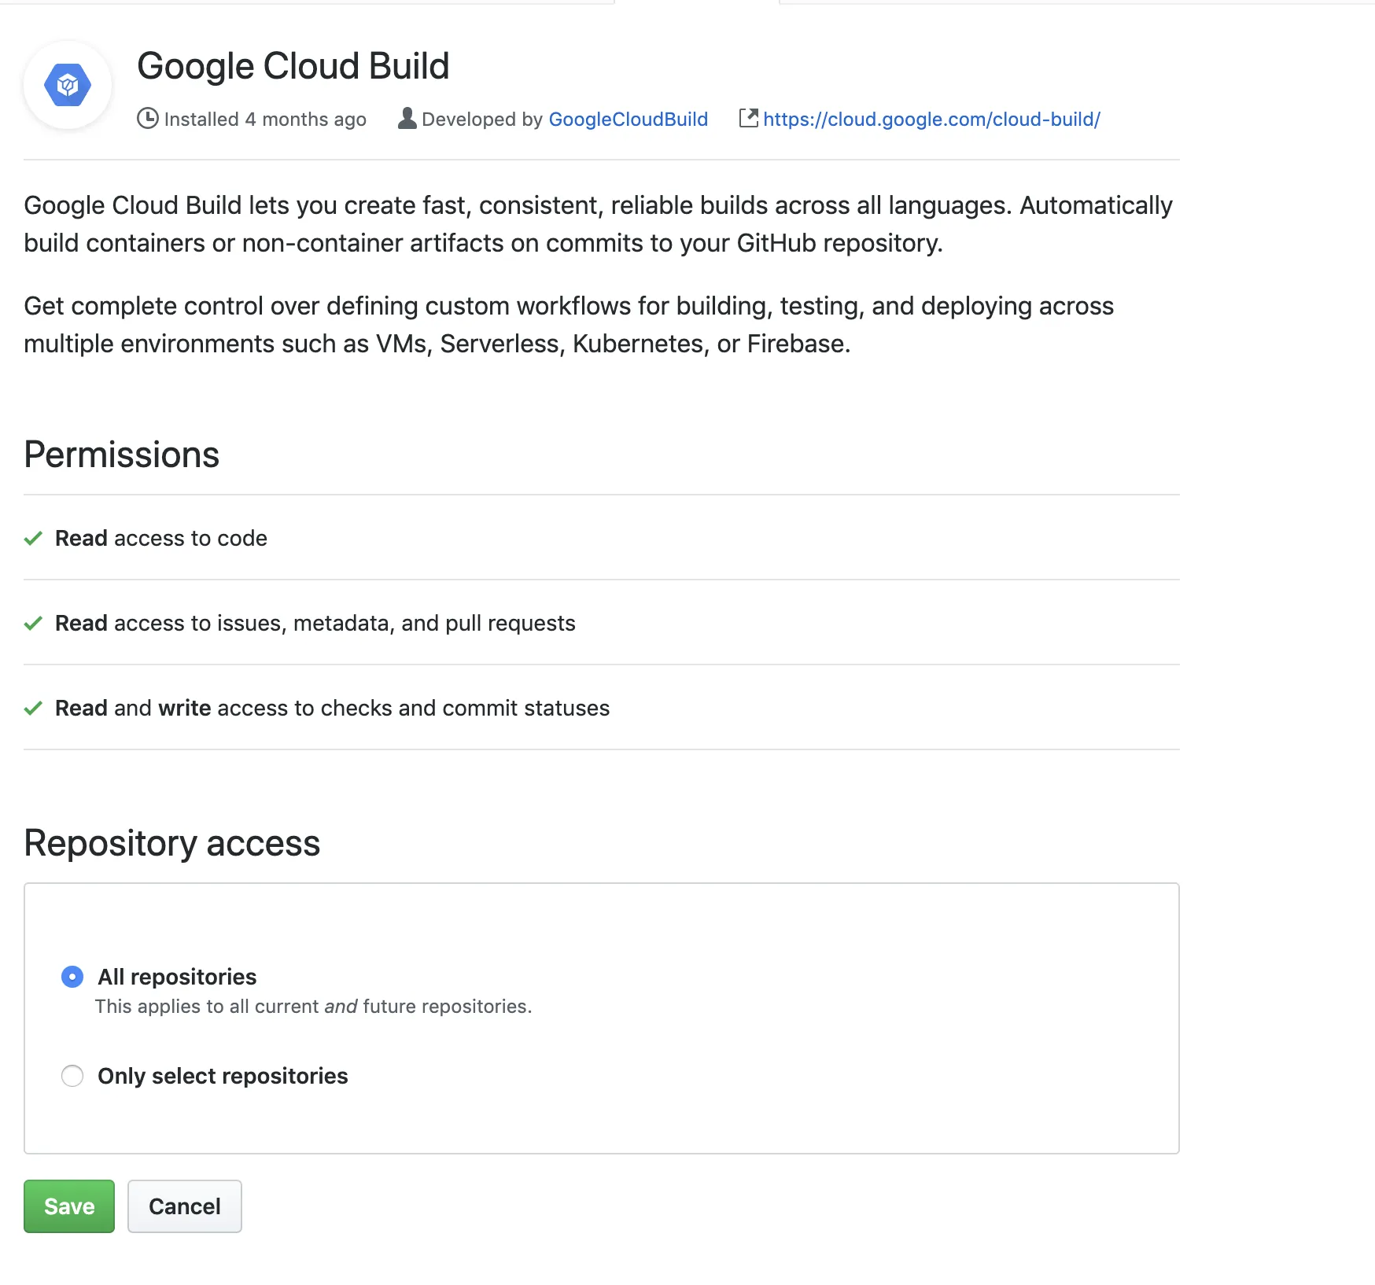Click the Google Cloud Build page title
The height and width of the screenshot is (1285, 1375).
pyautogui.click(x=293, y=66)
